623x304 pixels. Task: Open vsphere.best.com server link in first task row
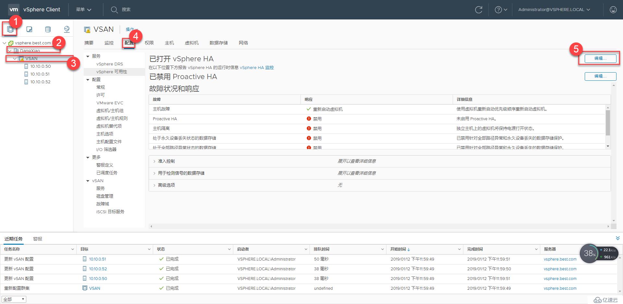[x=560, y=259]
